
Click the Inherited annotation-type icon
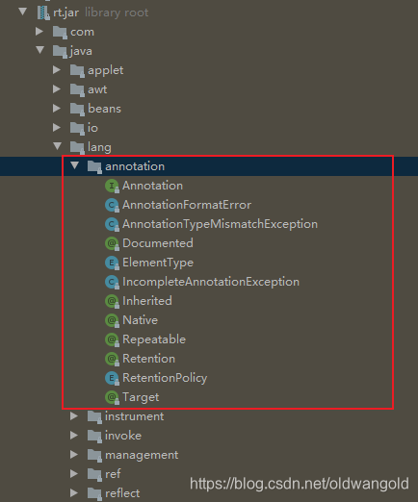[112, 301]
